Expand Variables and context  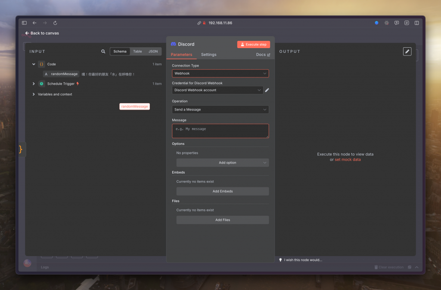tap(34, 94)
